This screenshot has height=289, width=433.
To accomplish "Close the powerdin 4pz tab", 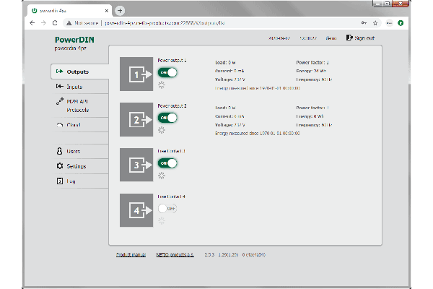I will (107, 11).
